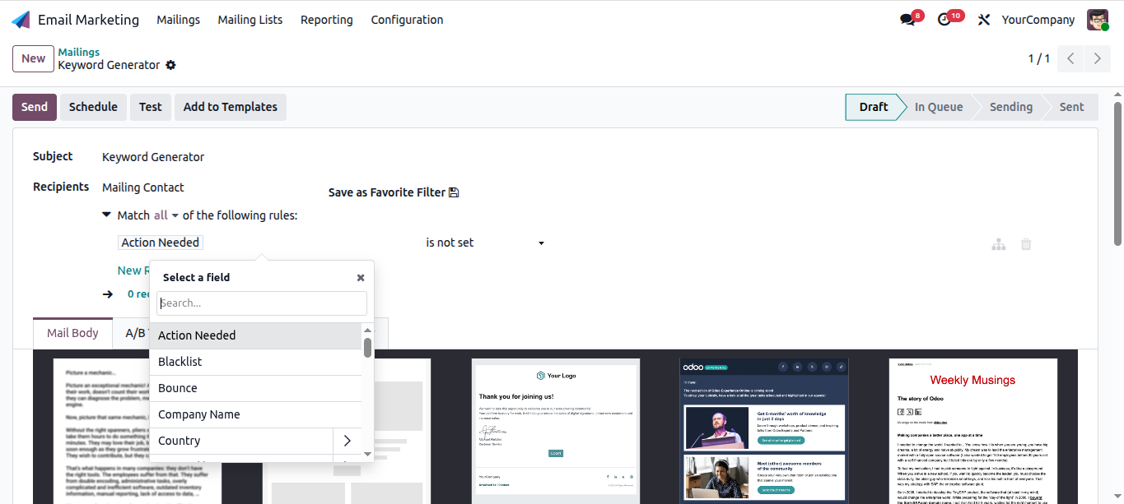Go to the next record arrow
The height and width of the screenshot is (504, 1124).
[1098, 58]
